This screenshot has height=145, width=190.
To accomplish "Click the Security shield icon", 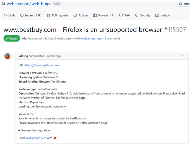I will coord(137,15).
